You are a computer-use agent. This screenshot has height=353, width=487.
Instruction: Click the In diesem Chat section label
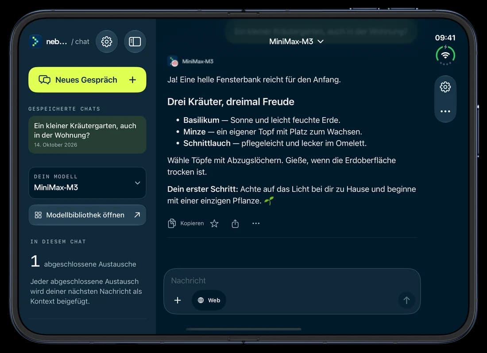click(58, 241)
